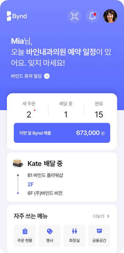124x253 pixels.
Task: Select B1 바인드 플라워샵 origin stop
Action: pos(45,175)
